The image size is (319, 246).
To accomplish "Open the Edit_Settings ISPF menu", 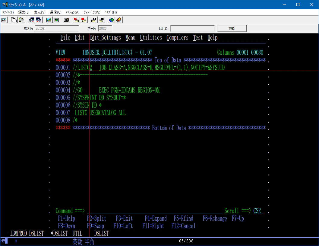I will click(105, 38).
